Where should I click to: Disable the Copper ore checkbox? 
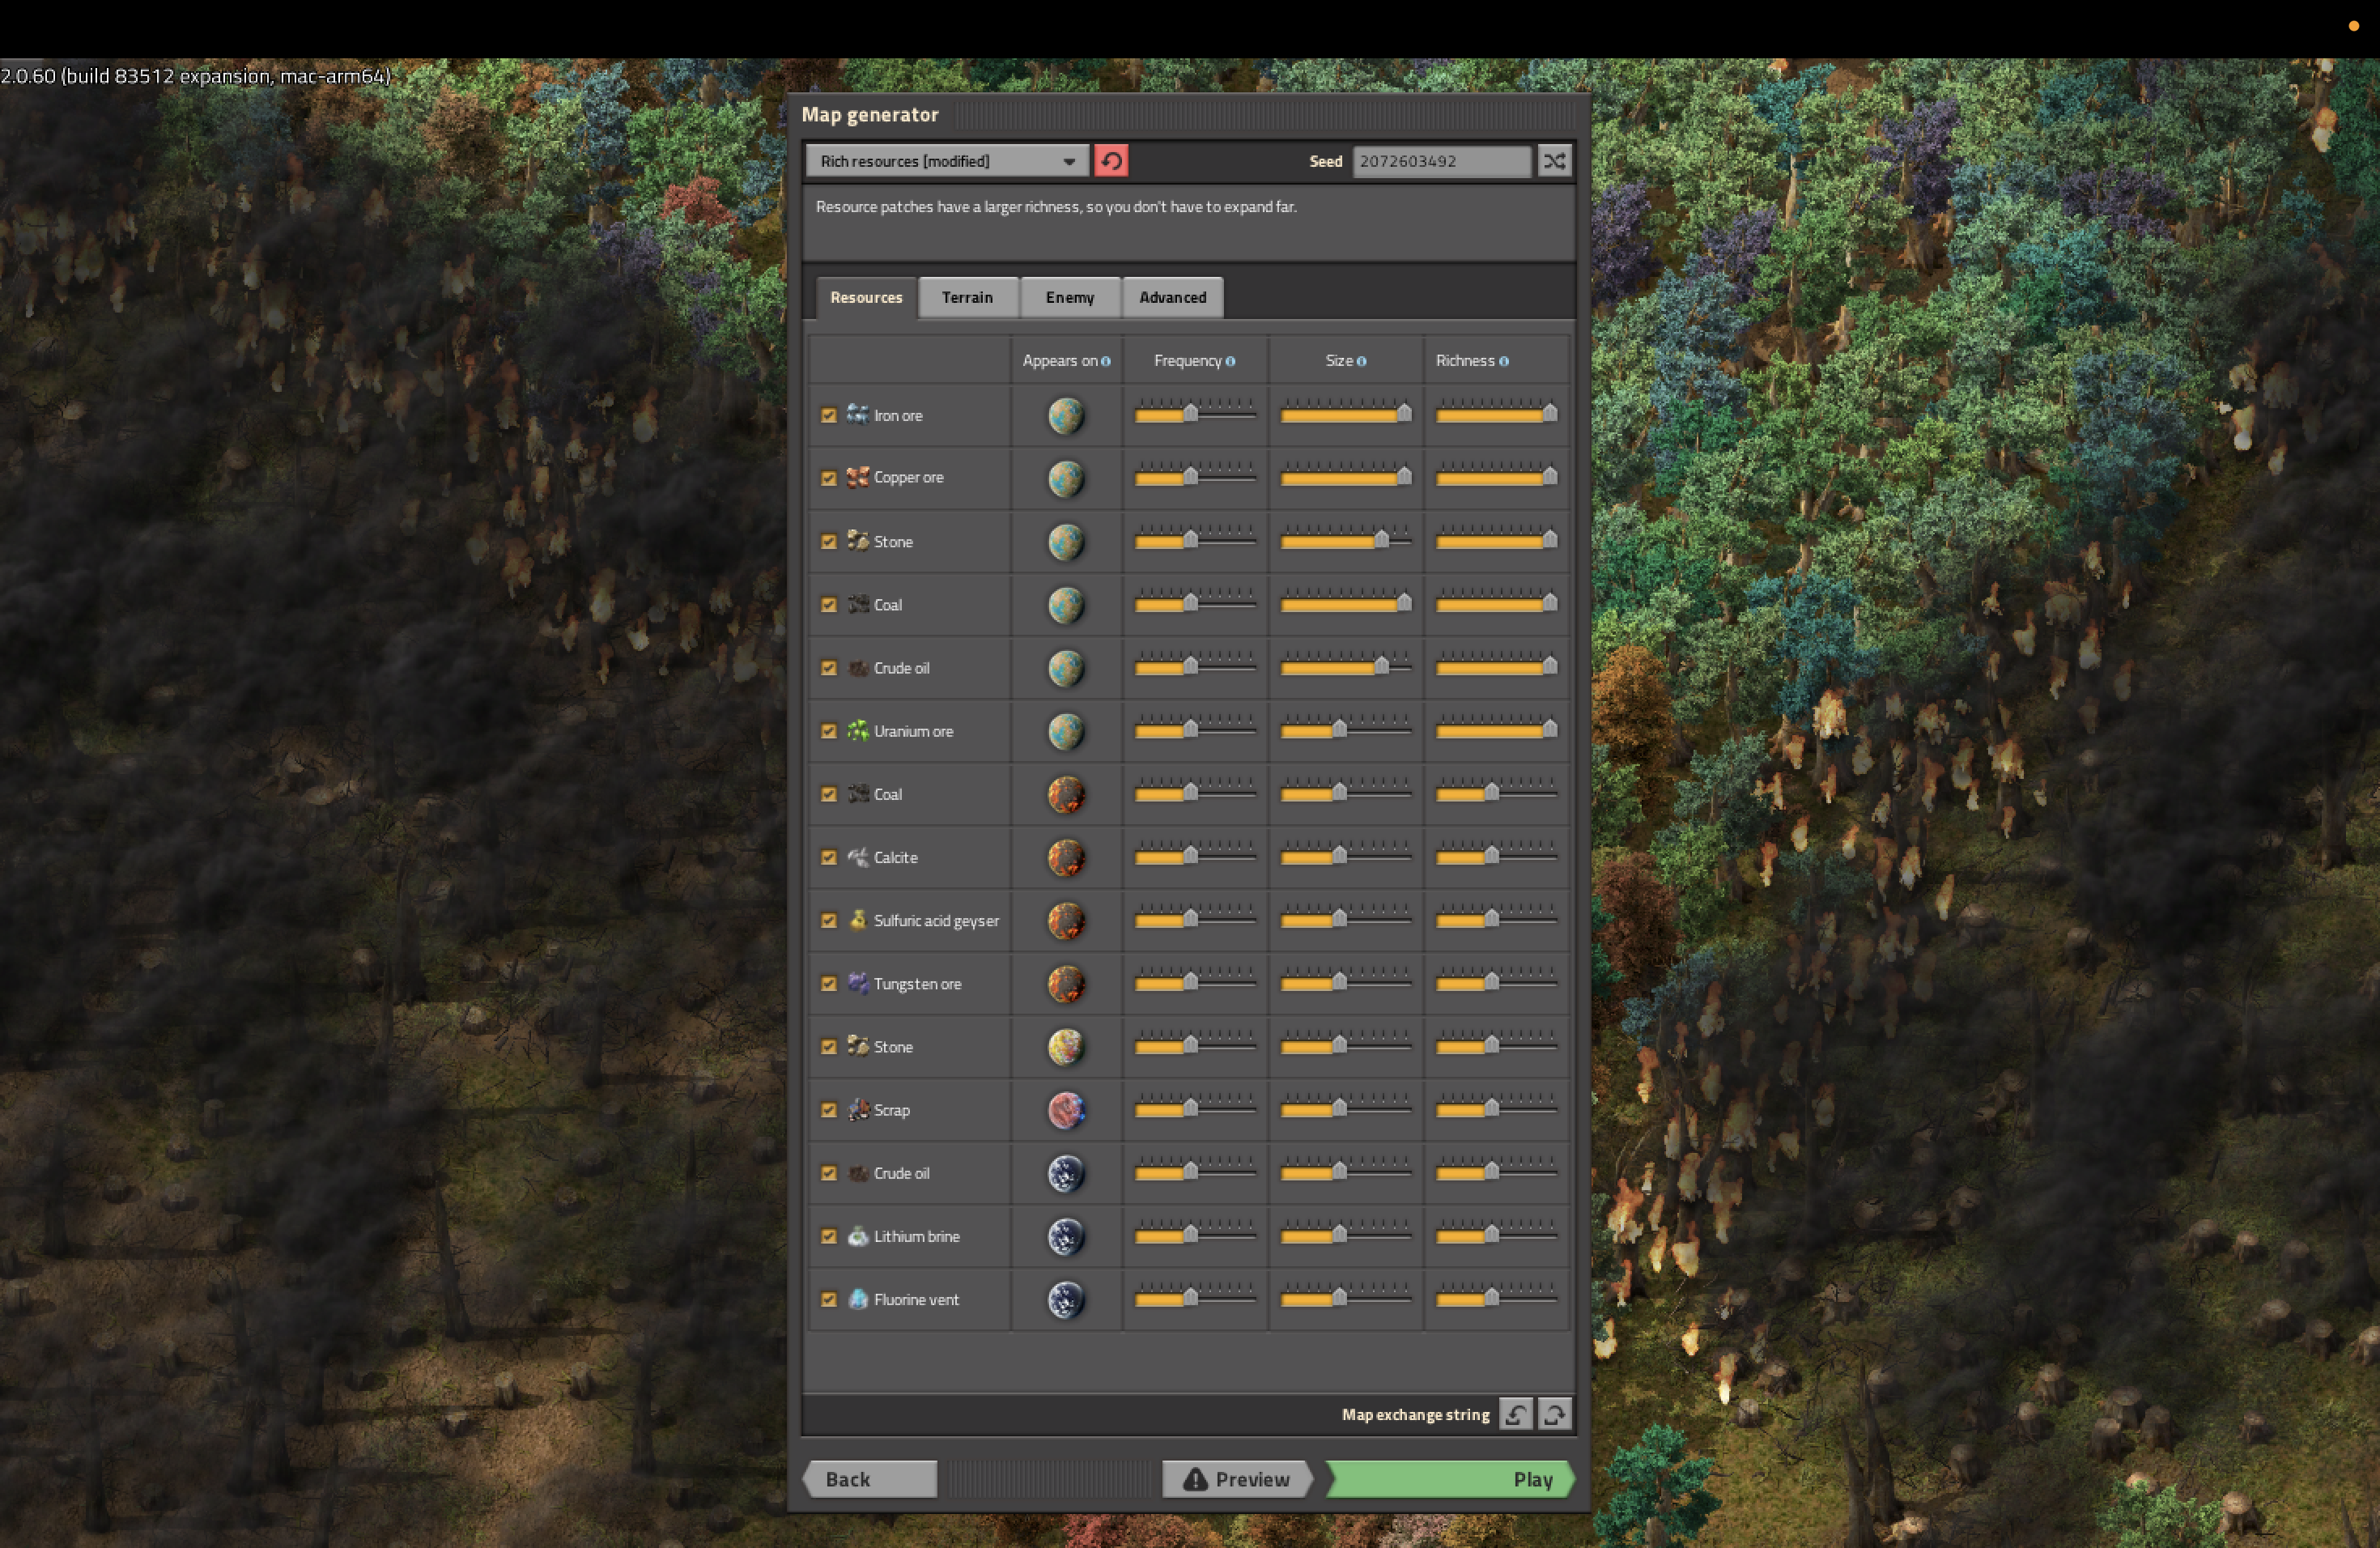tap(828, 478)
